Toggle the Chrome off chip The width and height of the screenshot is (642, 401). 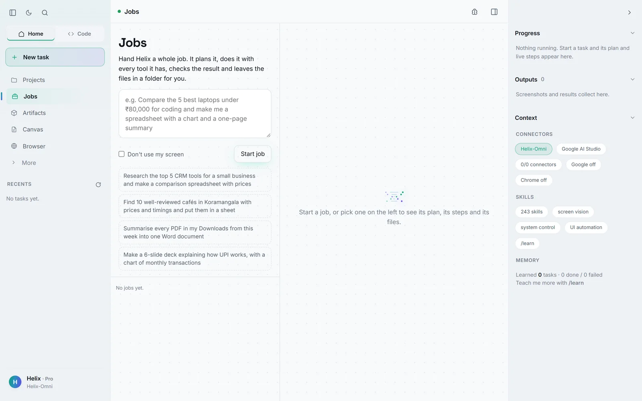pos(533,180)
